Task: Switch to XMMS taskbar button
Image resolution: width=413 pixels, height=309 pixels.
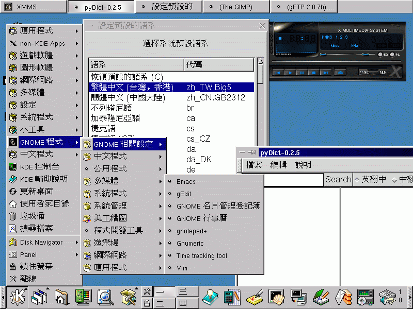Action: tap(34, 7)
